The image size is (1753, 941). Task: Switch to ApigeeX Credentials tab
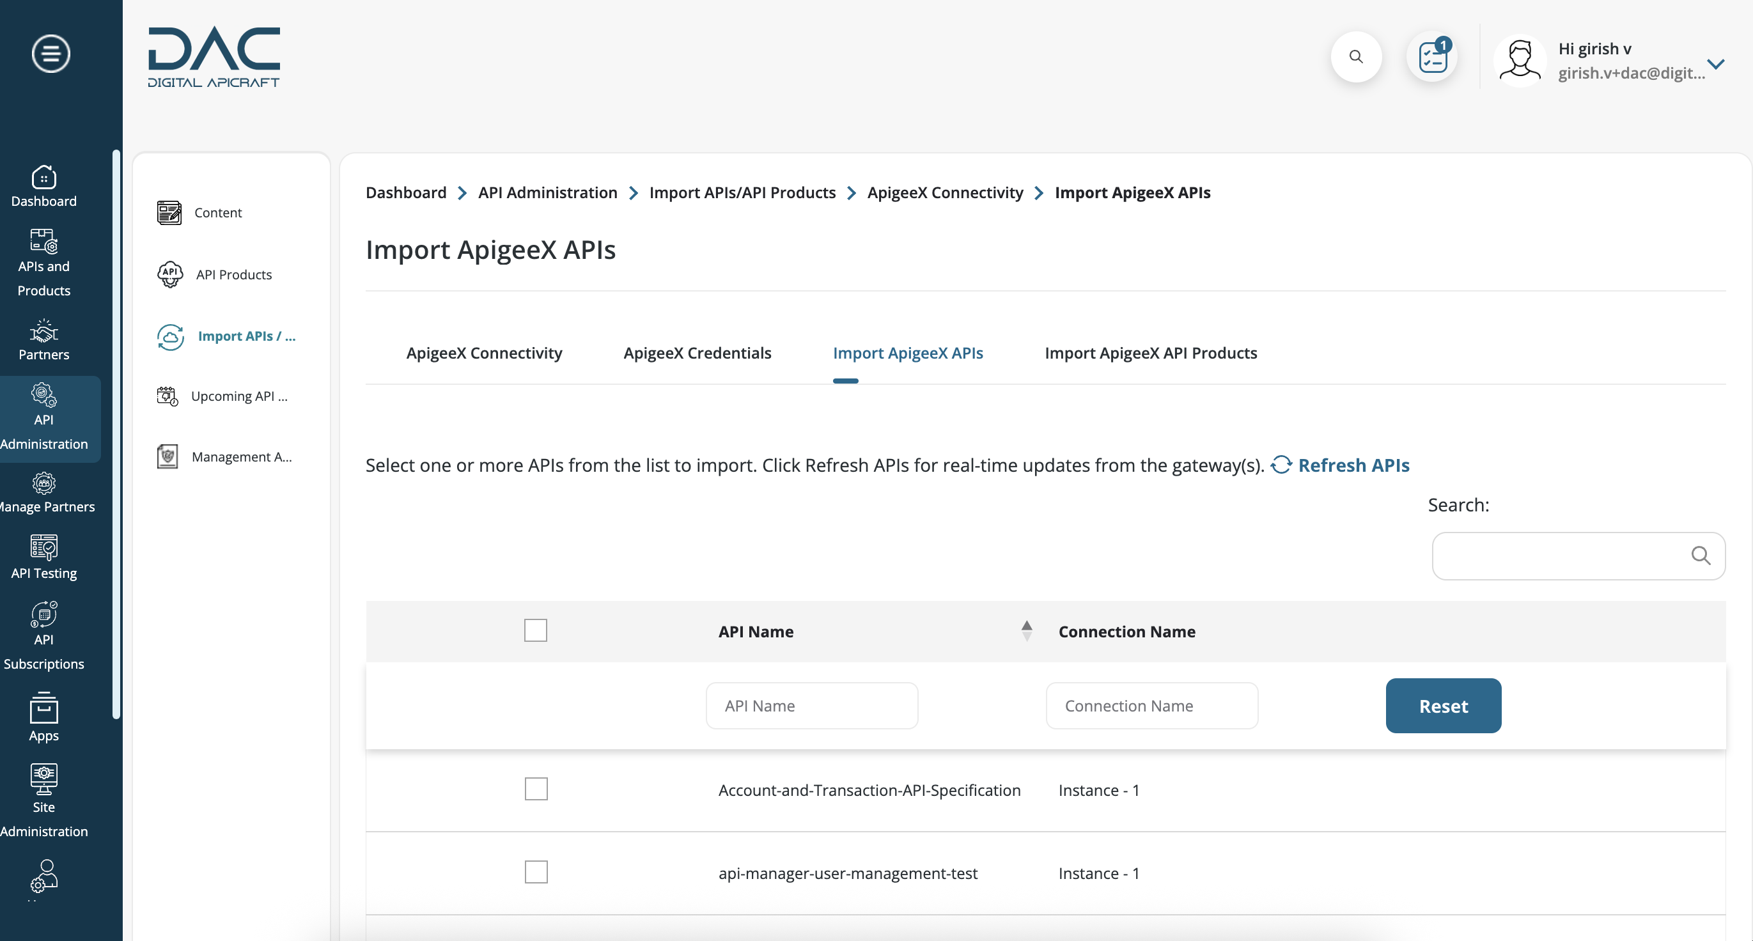pyautogui.click(x=697, y=353)
